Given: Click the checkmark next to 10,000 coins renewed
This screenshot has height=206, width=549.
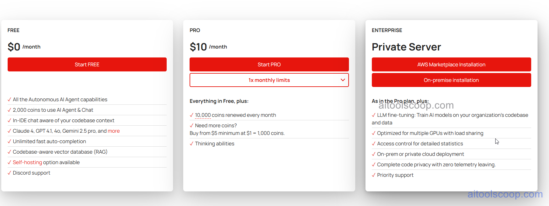Looking at the screenshot, I should (191, 115).
